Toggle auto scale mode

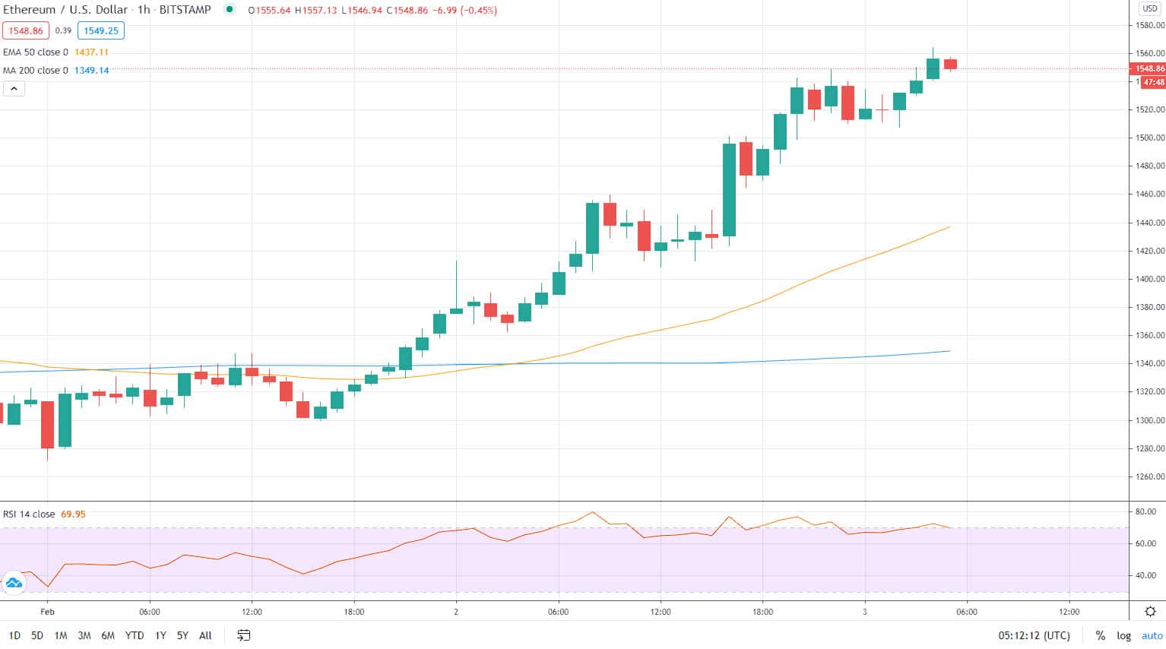1152,635
